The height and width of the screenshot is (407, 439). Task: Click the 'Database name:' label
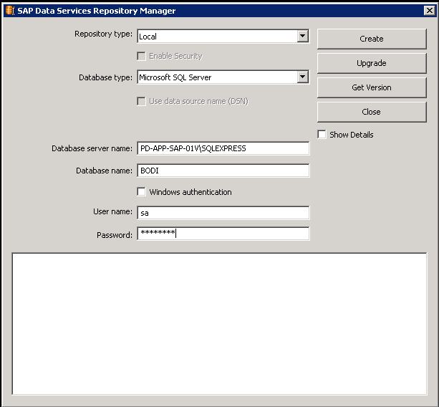pos(104,171)
